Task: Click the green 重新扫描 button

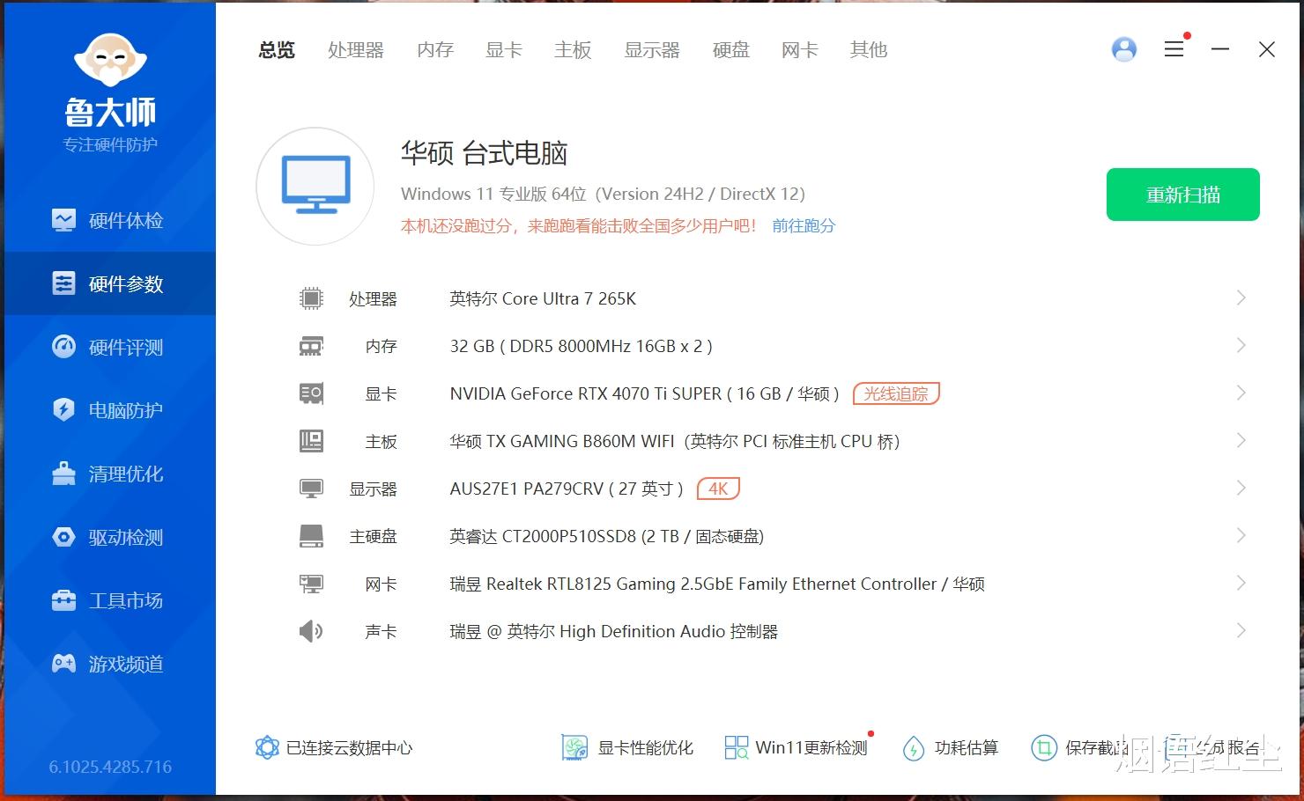Action: tap(1183, 195)
